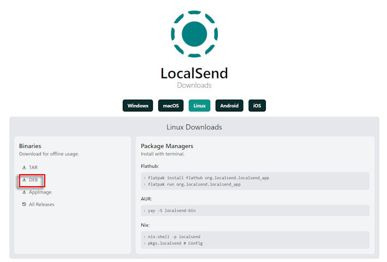Click the LocalSend circular logo
The width and height of the screenshot is (387, 262).
pyautogui.click(x=194, y=34)
